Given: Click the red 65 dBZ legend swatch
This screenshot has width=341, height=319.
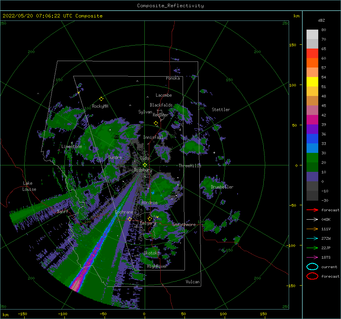Looking at the screenshot, I should (312, 53).
